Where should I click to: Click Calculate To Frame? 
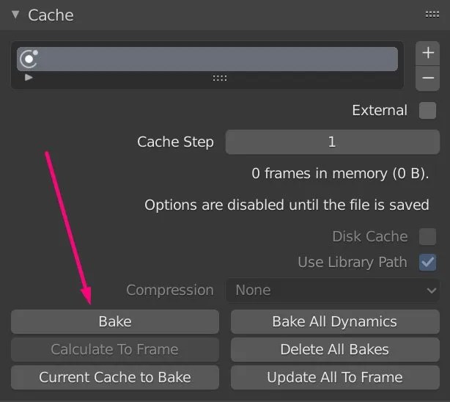pyautogui.click(x=114, y=349)
